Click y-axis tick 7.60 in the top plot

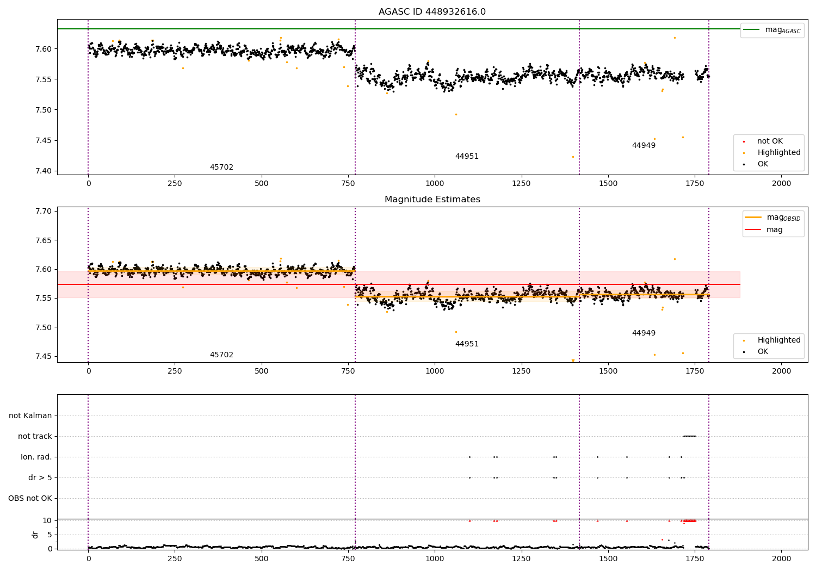(x=44, y=49)
